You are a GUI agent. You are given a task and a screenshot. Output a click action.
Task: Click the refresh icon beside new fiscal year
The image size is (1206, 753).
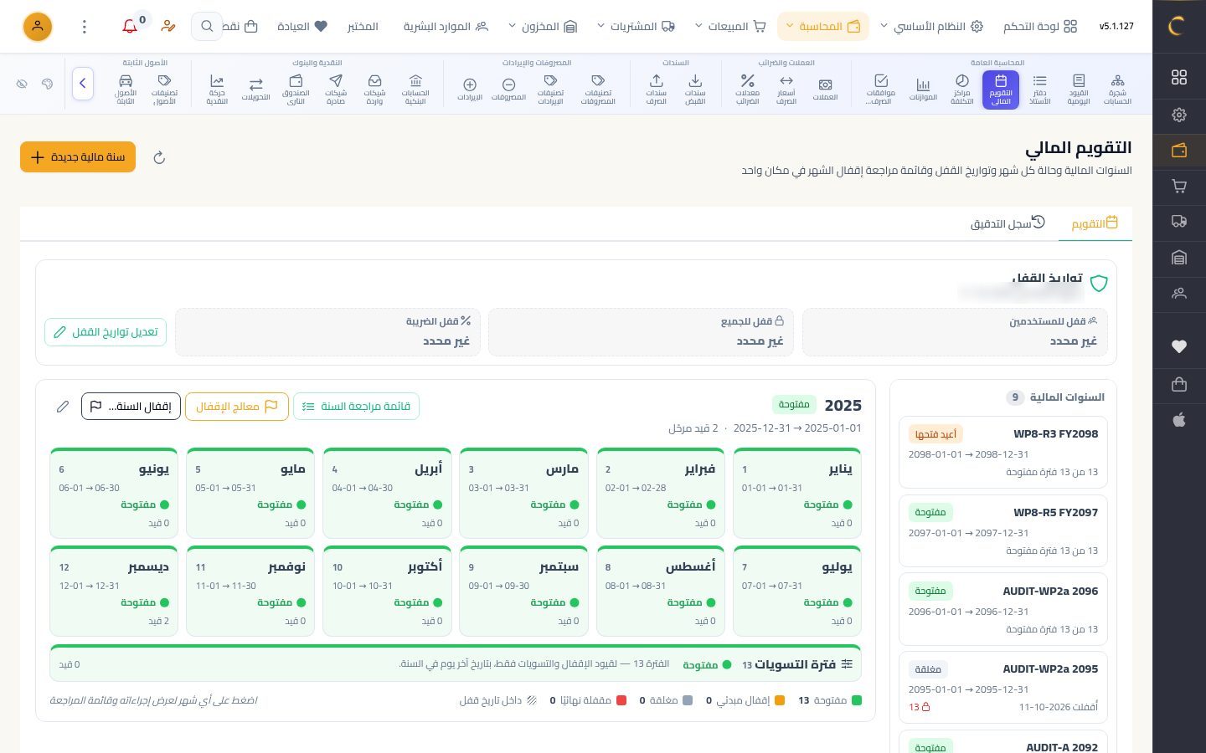pyautogui.click(x=159, y=157)
